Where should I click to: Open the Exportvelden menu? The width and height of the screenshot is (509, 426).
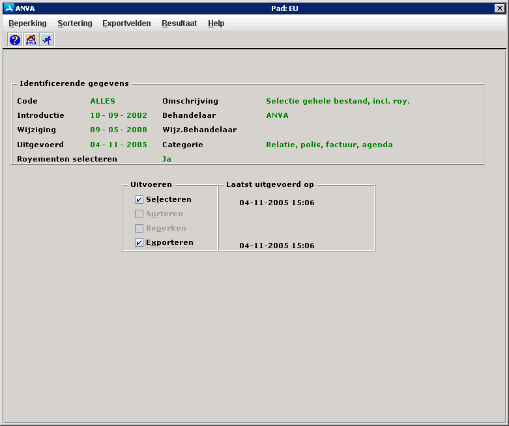click(x=126, y=23)
